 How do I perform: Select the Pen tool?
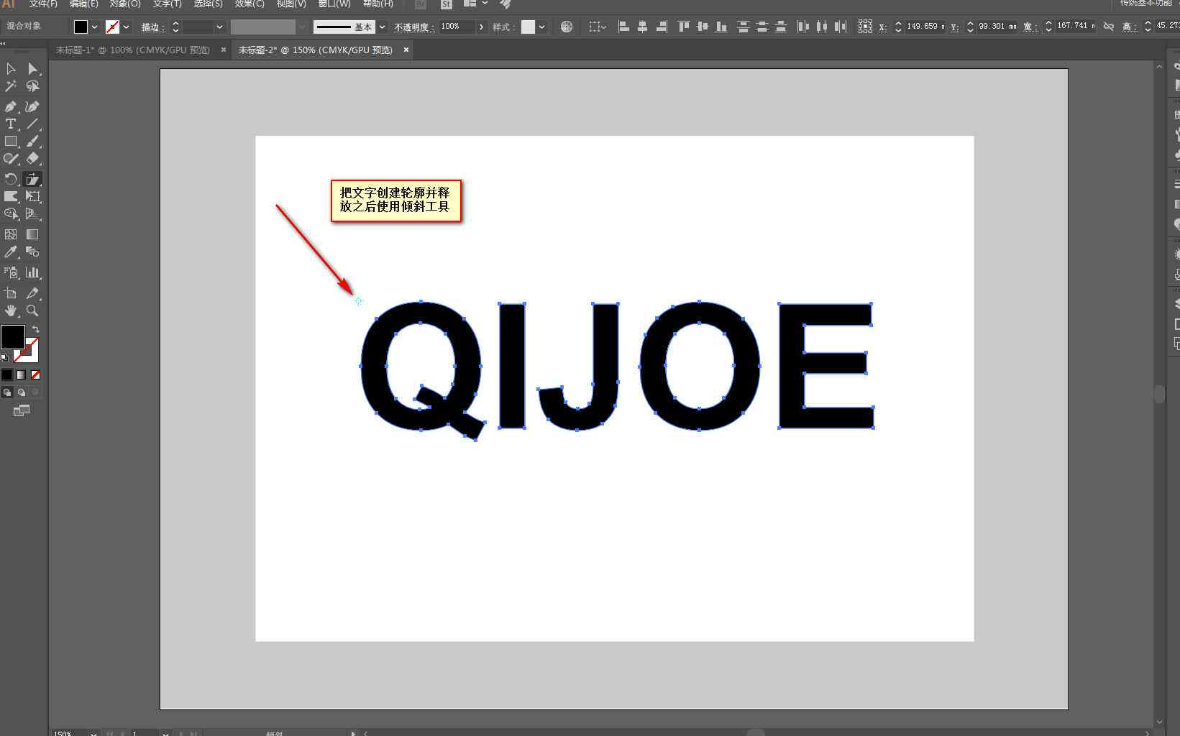click(x=11, y=106)
